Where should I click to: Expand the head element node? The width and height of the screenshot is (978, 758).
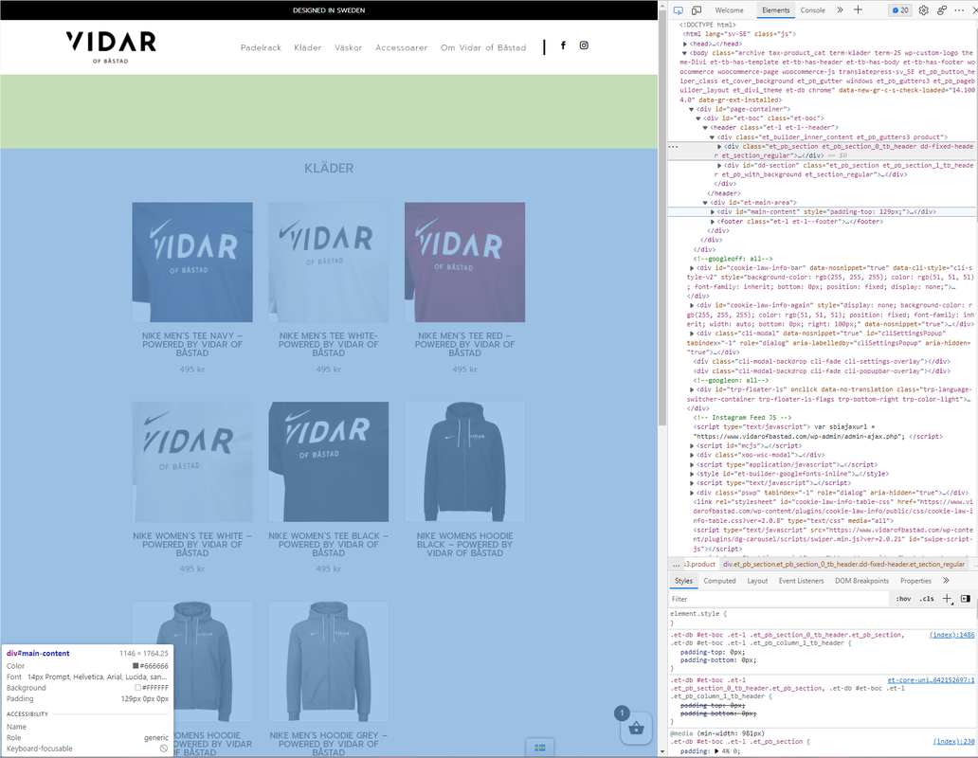685,44
